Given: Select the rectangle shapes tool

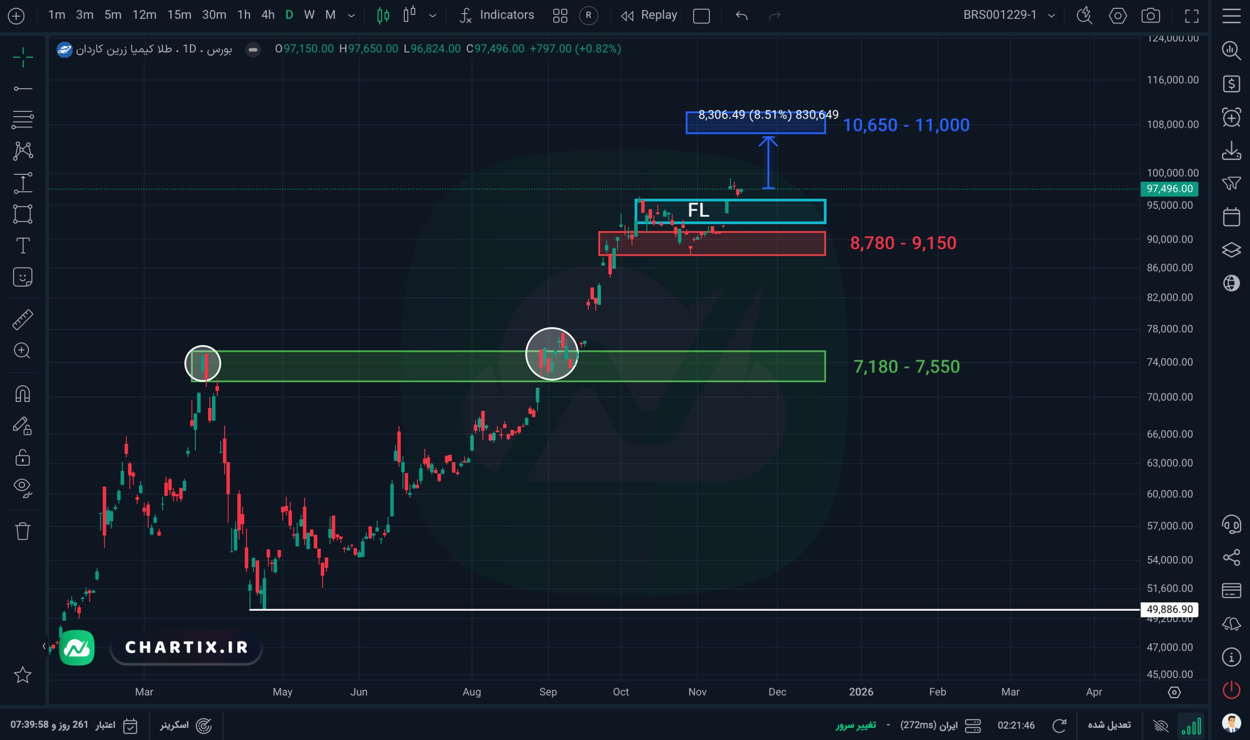Looking at the screenshot, I should coord(22,214).
